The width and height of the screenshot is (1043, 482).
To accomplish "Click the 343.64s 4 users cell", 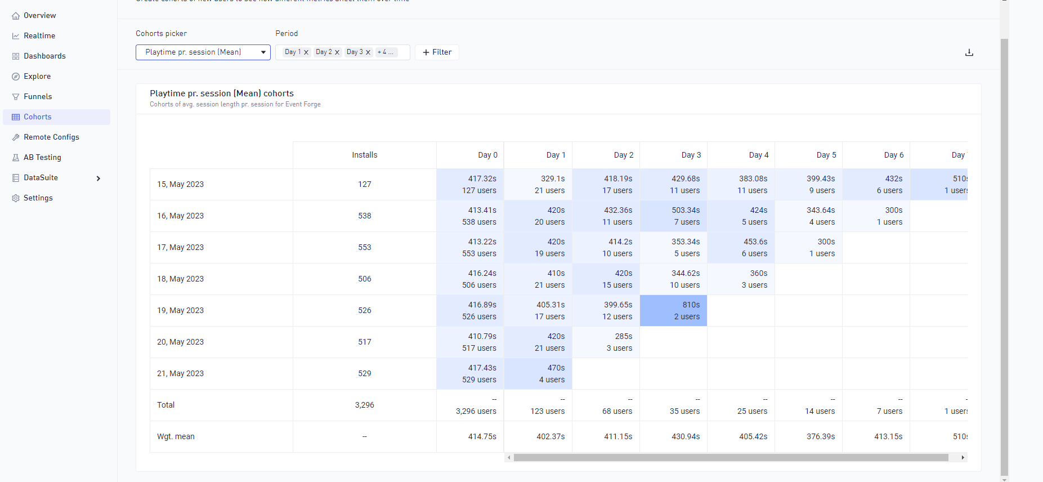I will (x=809, y=216).
